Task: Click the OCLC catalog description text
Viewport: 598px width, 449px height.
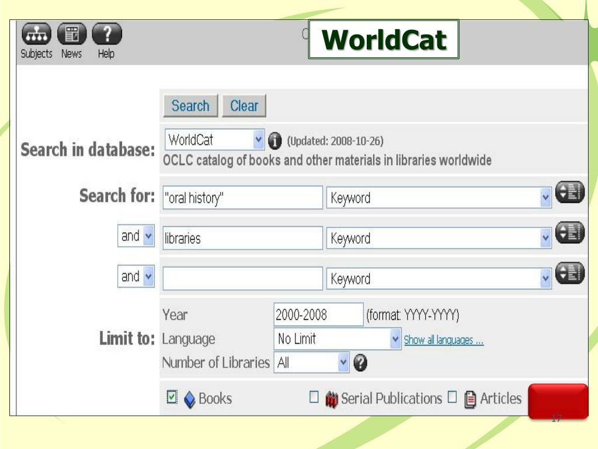Action: tap(327, 160)
